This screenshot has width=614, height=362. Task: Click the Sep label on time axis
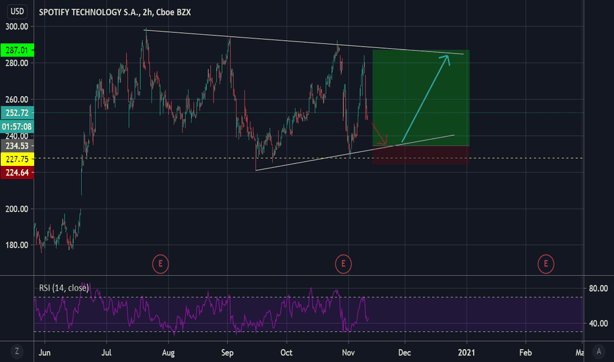(227, 353)
